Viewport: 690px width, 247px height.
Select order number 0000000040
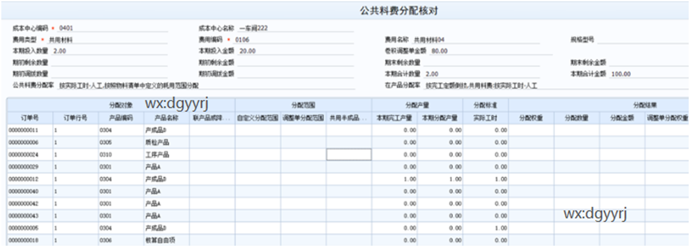pyautogui.click(x=30, y=192)
